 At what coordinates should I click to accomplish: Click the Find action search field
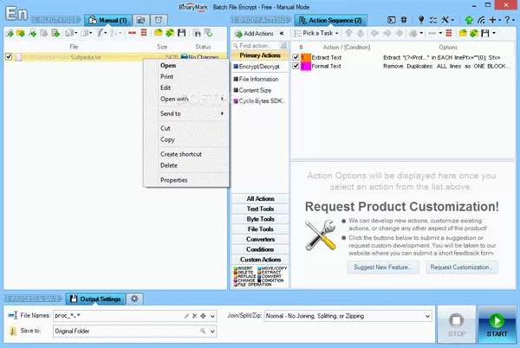257,45
